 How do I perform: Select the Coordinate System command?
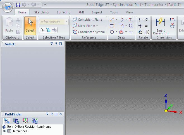pyautogui.click(x=89, y=32)
